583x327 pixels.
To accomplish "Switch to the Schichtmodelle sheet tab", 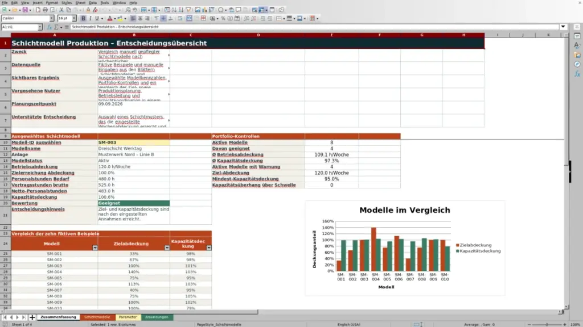I will point(97,317).
